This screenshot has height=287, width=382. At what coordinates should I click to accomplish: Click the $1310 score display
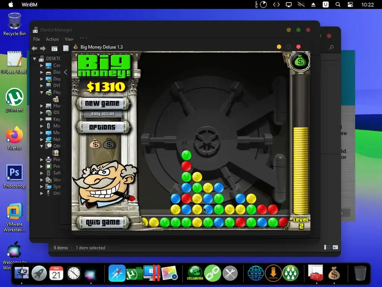[106, 87]
